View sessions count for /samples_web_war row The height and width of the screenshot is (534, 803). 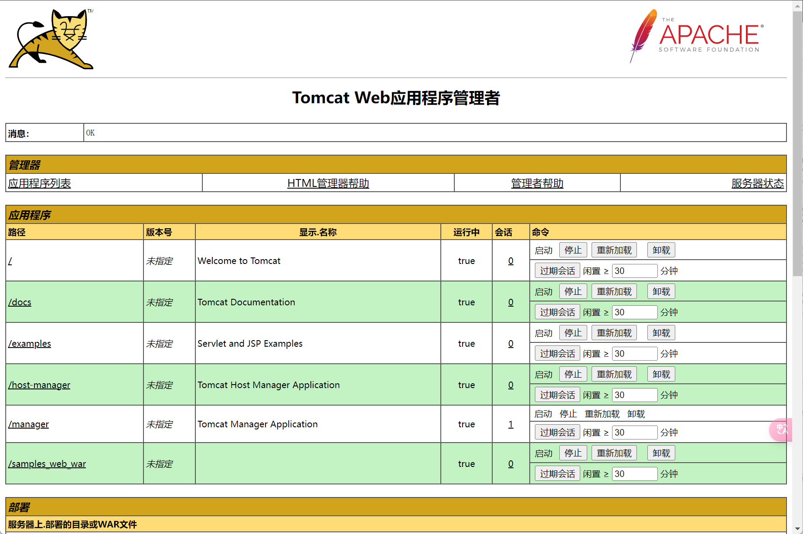point(511,464)
